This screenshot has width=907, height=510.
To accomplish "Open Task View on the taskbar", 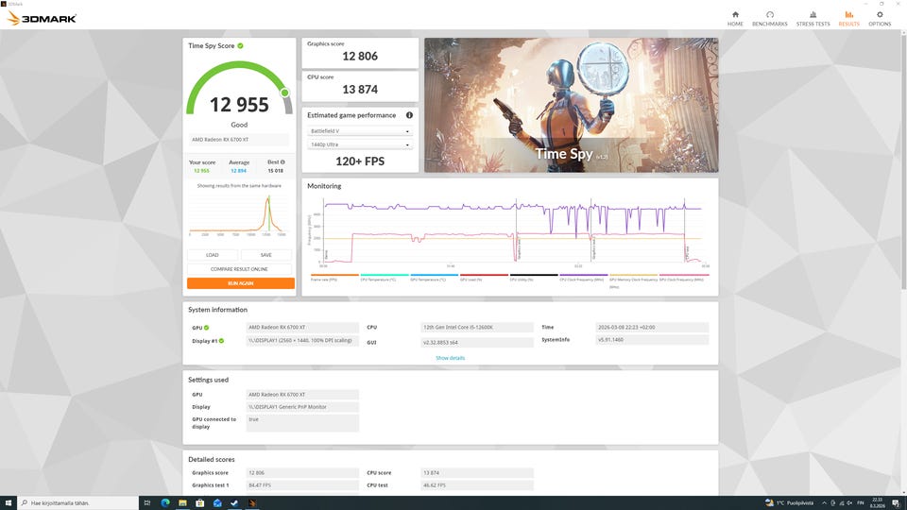I will 147,503.
